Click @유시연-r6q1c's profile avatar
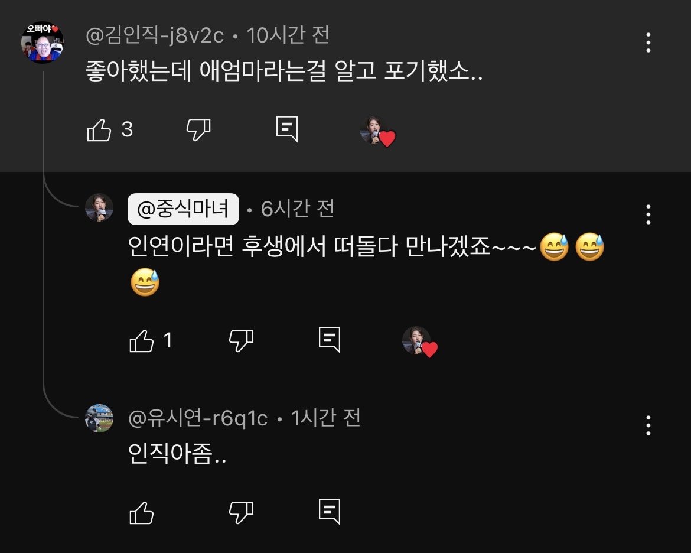 point(99,417)
